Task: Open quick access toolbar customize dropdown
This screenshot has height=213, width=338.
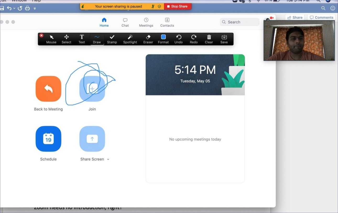Action: point(35,8)
